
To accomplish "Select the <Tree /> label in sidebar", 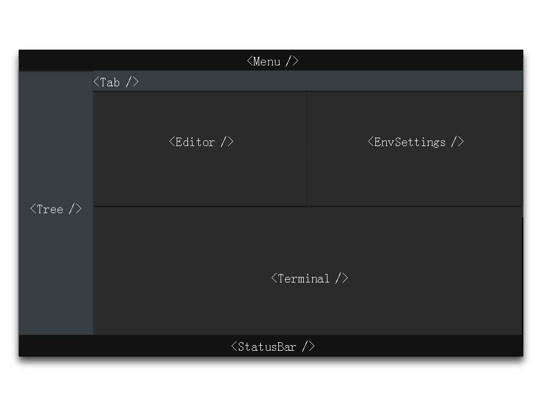I will tap(55, 209).
